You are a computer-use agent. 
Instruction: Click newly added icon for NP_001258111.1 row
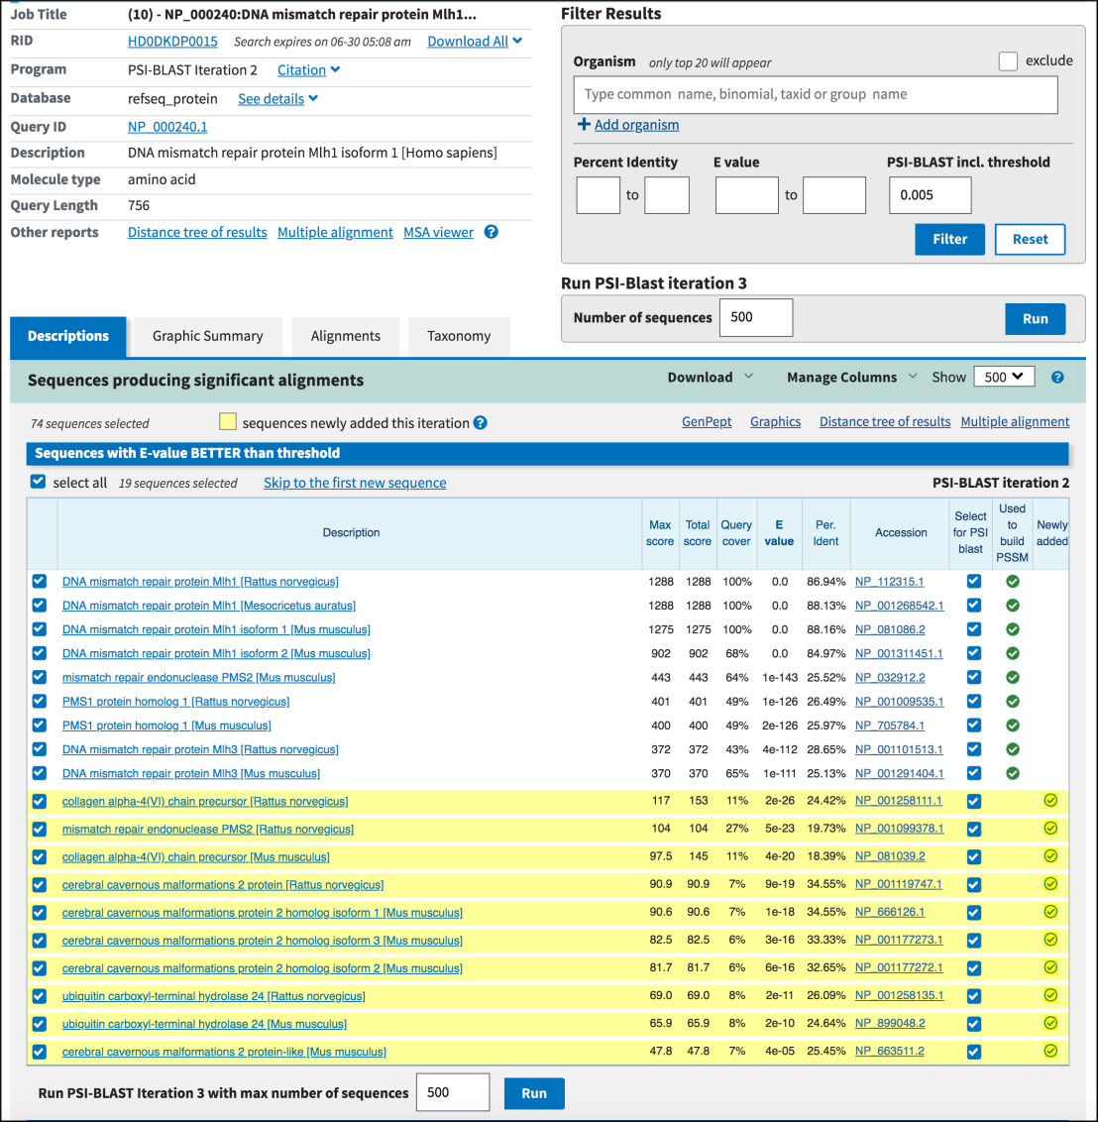1050,801
